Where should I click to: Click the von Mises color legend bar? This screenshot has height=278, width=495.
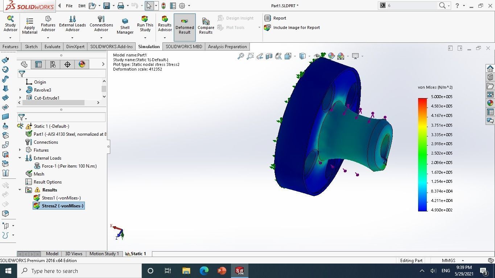[422, 155]
